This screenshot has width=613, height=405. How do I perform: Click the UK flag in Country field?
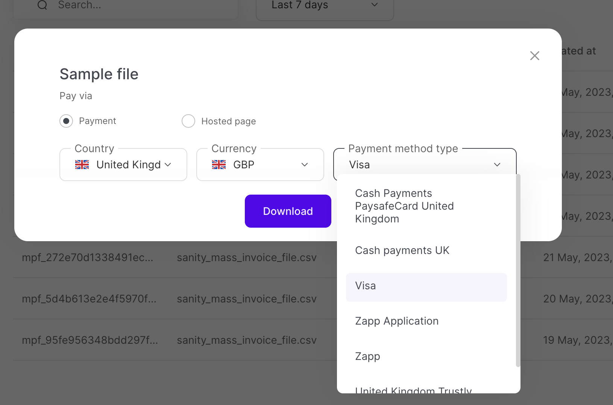click(x=82, y=165)
